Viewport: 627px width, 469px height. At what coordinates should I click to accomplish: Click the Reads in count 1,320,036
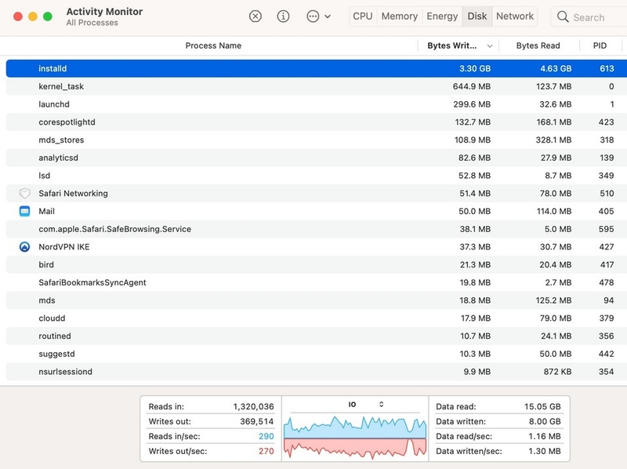point(253,406)
